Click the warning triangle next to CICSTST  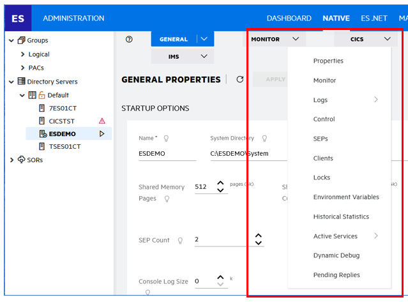[102, 121]
